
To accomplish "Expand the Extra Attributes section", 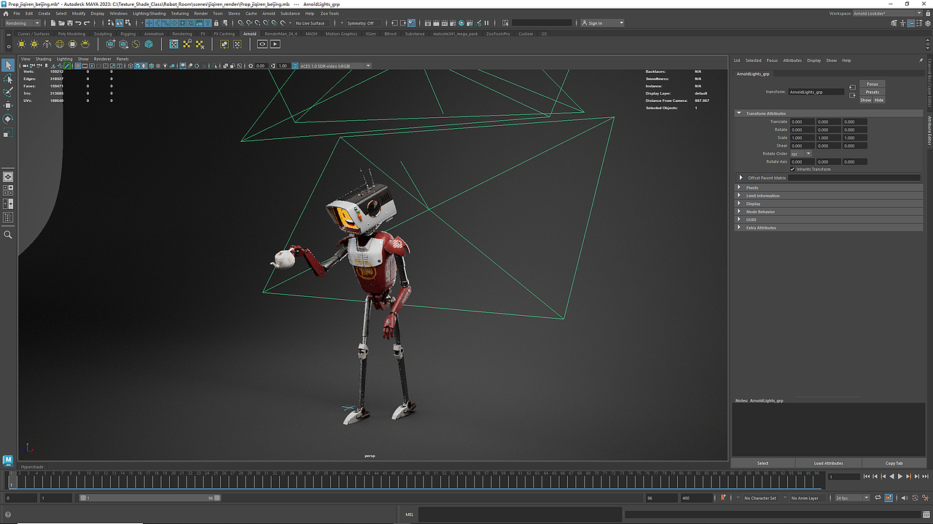I will 829,228.
